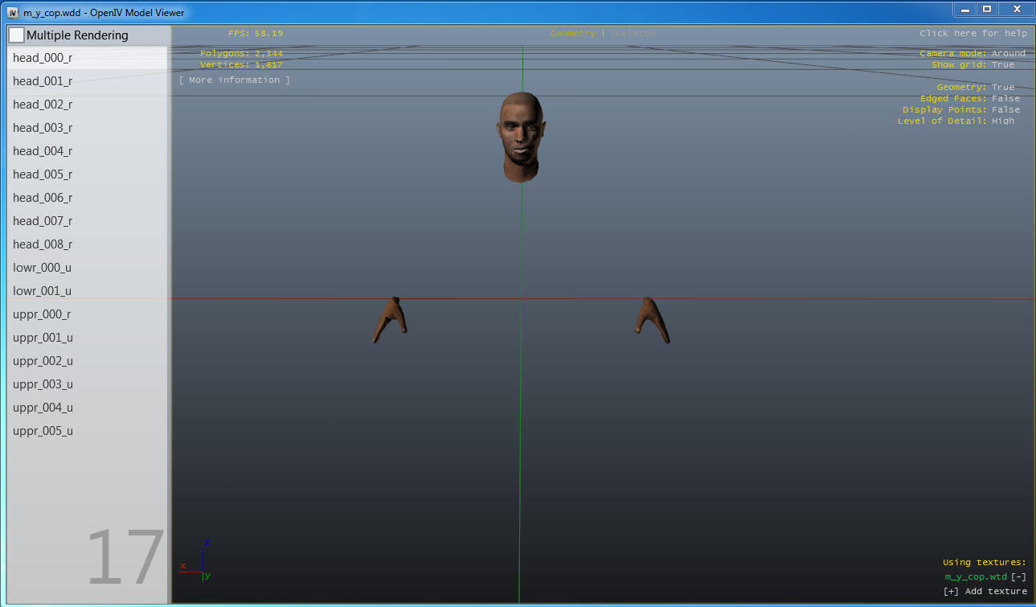Select head_004_r from the list
The height and width of the screenshot is (607, 1036).
87,151
